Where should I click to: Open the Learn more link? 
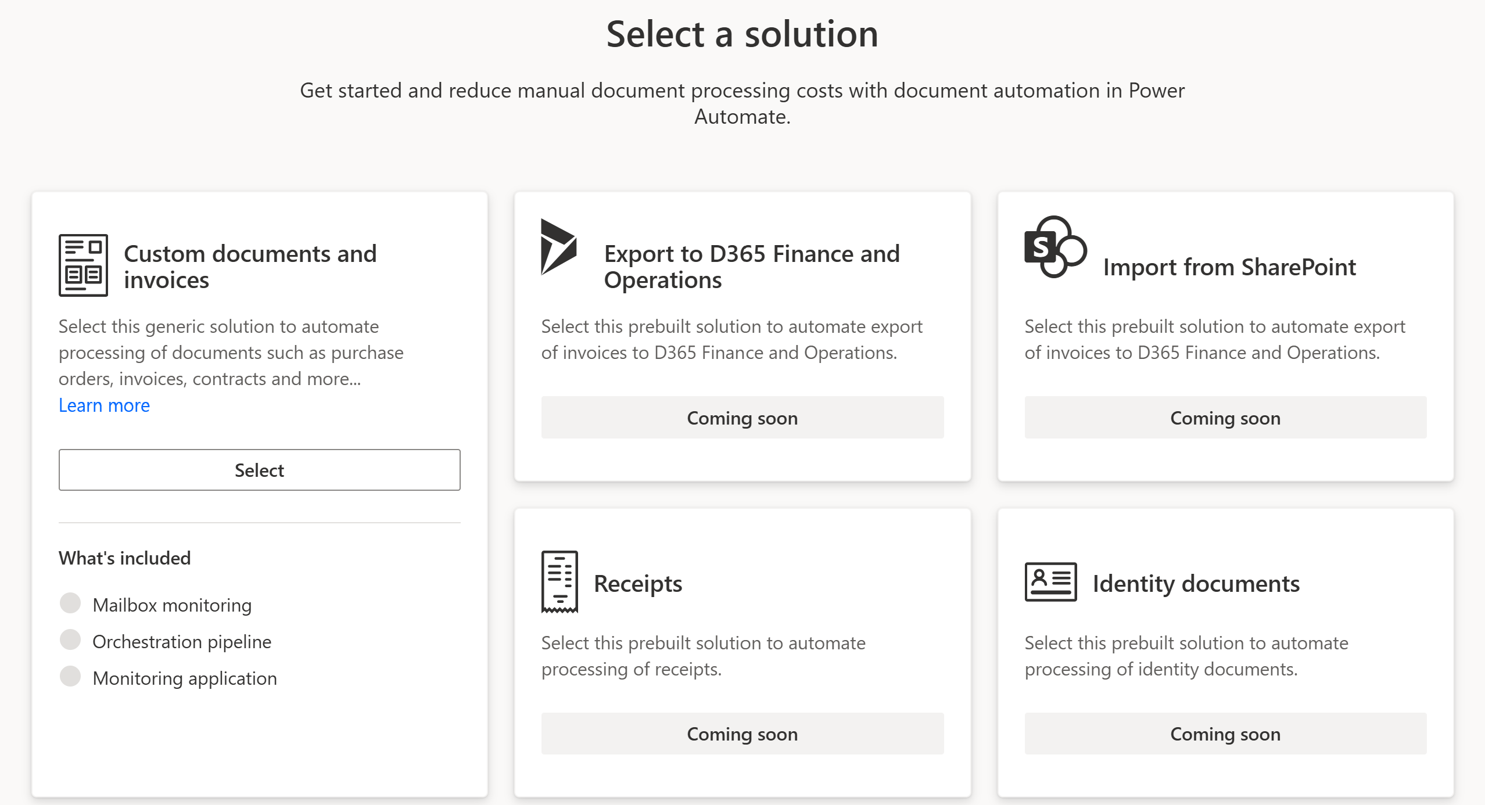[104, 405]
